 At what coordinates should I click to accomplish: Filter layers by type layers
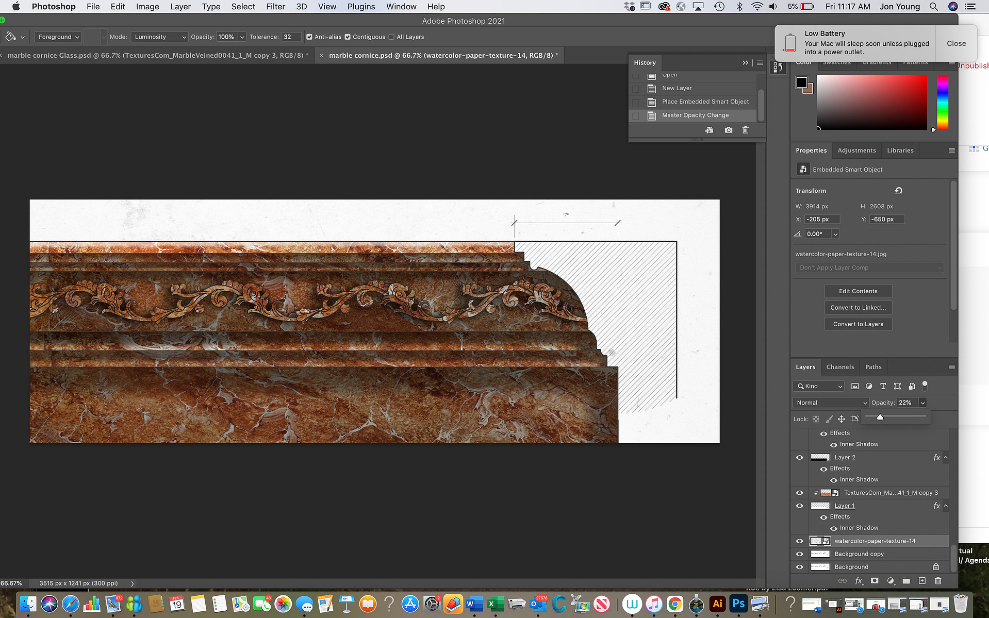pyautogui.click(x=883, y=386)
